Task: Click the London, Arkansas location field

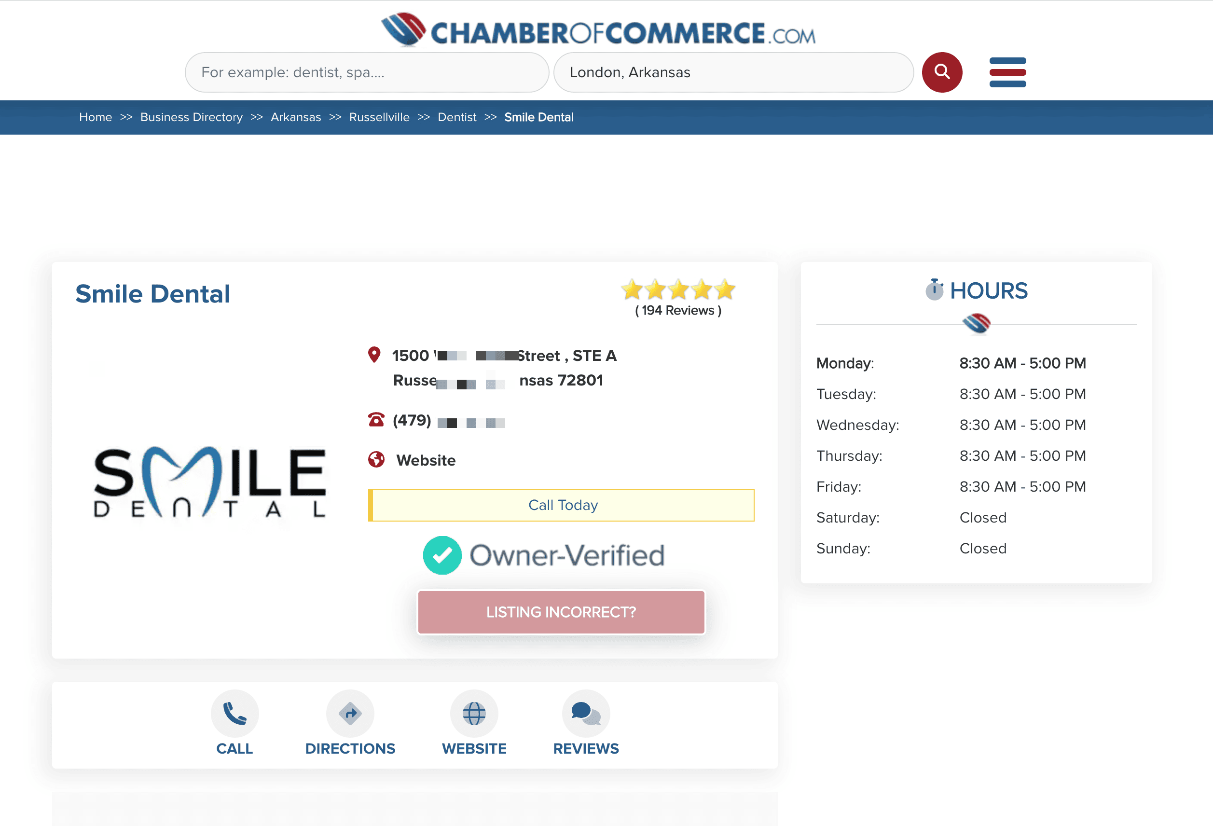Action: pyautogui.click(x=733, y=72)
